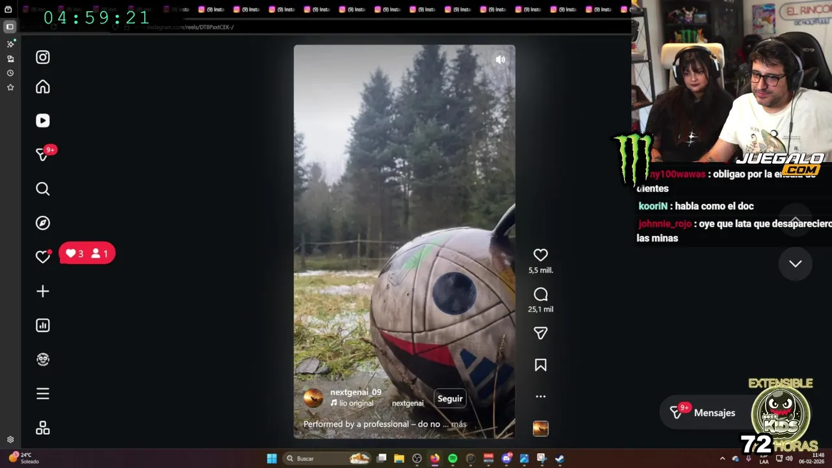Share the reel with the paper plane icon
The height and width of the screenshot is (468, 832).
541,333
